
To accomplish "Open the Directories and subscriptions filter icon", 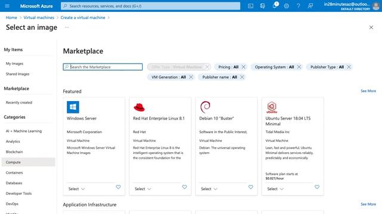I will point(263,6).
